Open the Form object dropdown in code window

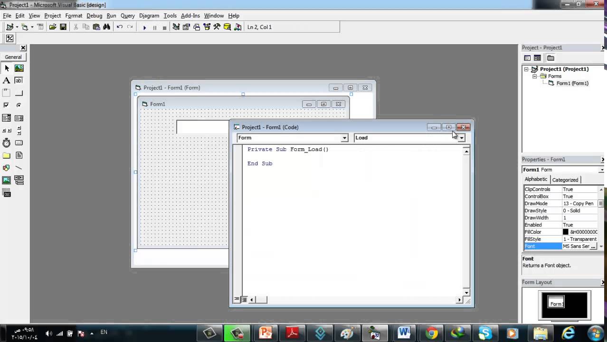point(344,138)
